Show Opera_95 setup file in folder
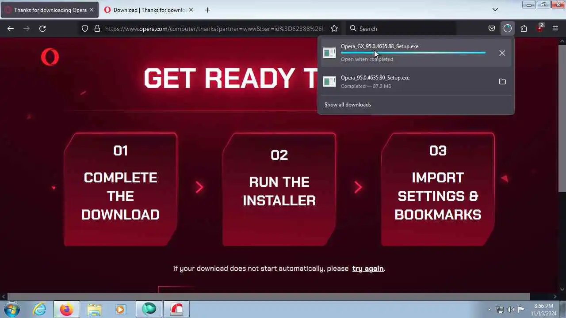This screenshot has width=566, height=318. point(502,82)
